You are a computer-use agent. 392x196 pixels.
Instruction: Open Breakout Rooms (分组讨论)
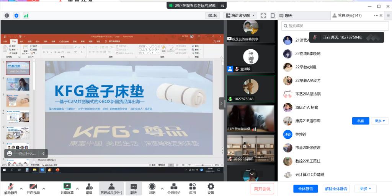point(173,187)
